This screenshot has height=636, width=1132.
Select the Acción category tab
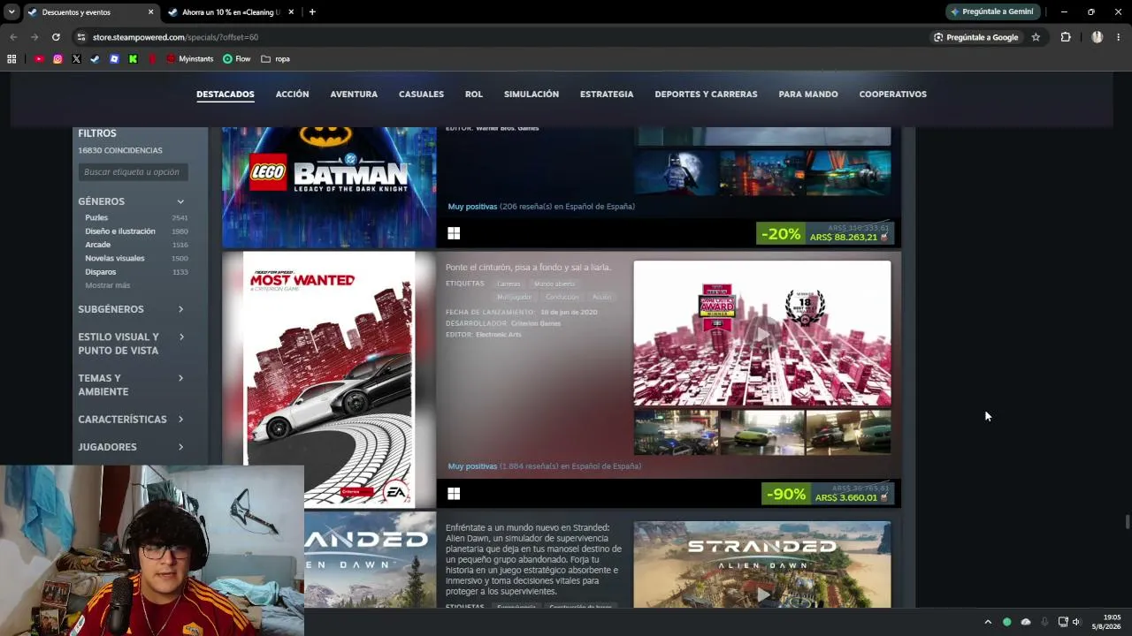292,95
